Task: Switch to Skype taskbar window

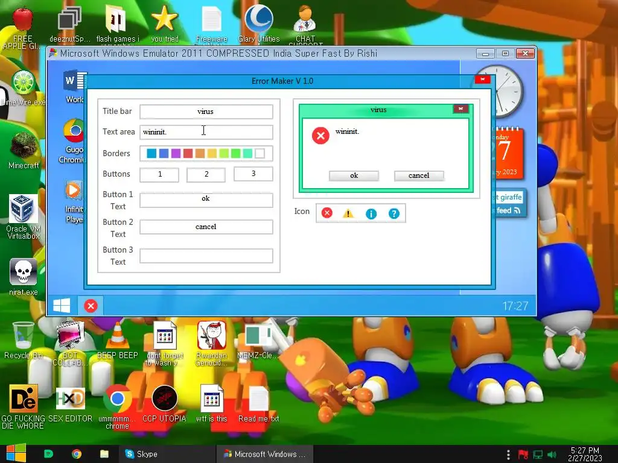Action: 168,454
